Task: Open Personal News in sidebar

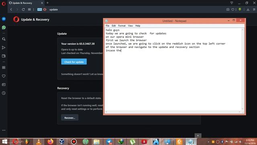Action: (x=4, y=85)
